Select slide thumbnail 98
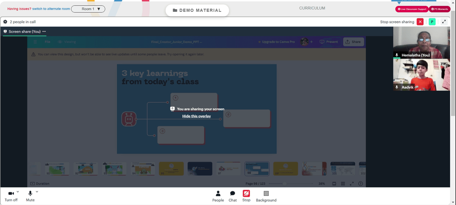Screen dimensions: 456x205 [257, 169]
